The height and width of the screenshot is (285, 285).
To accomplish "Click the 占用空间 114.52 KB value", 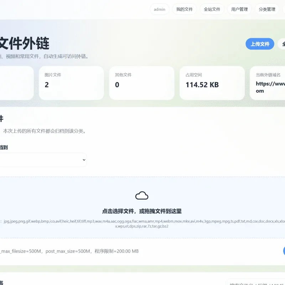I will pos(202,85).
